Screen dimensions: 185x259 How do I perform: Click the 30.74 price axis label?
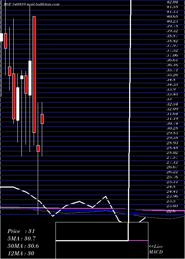(x=172, y=123)
